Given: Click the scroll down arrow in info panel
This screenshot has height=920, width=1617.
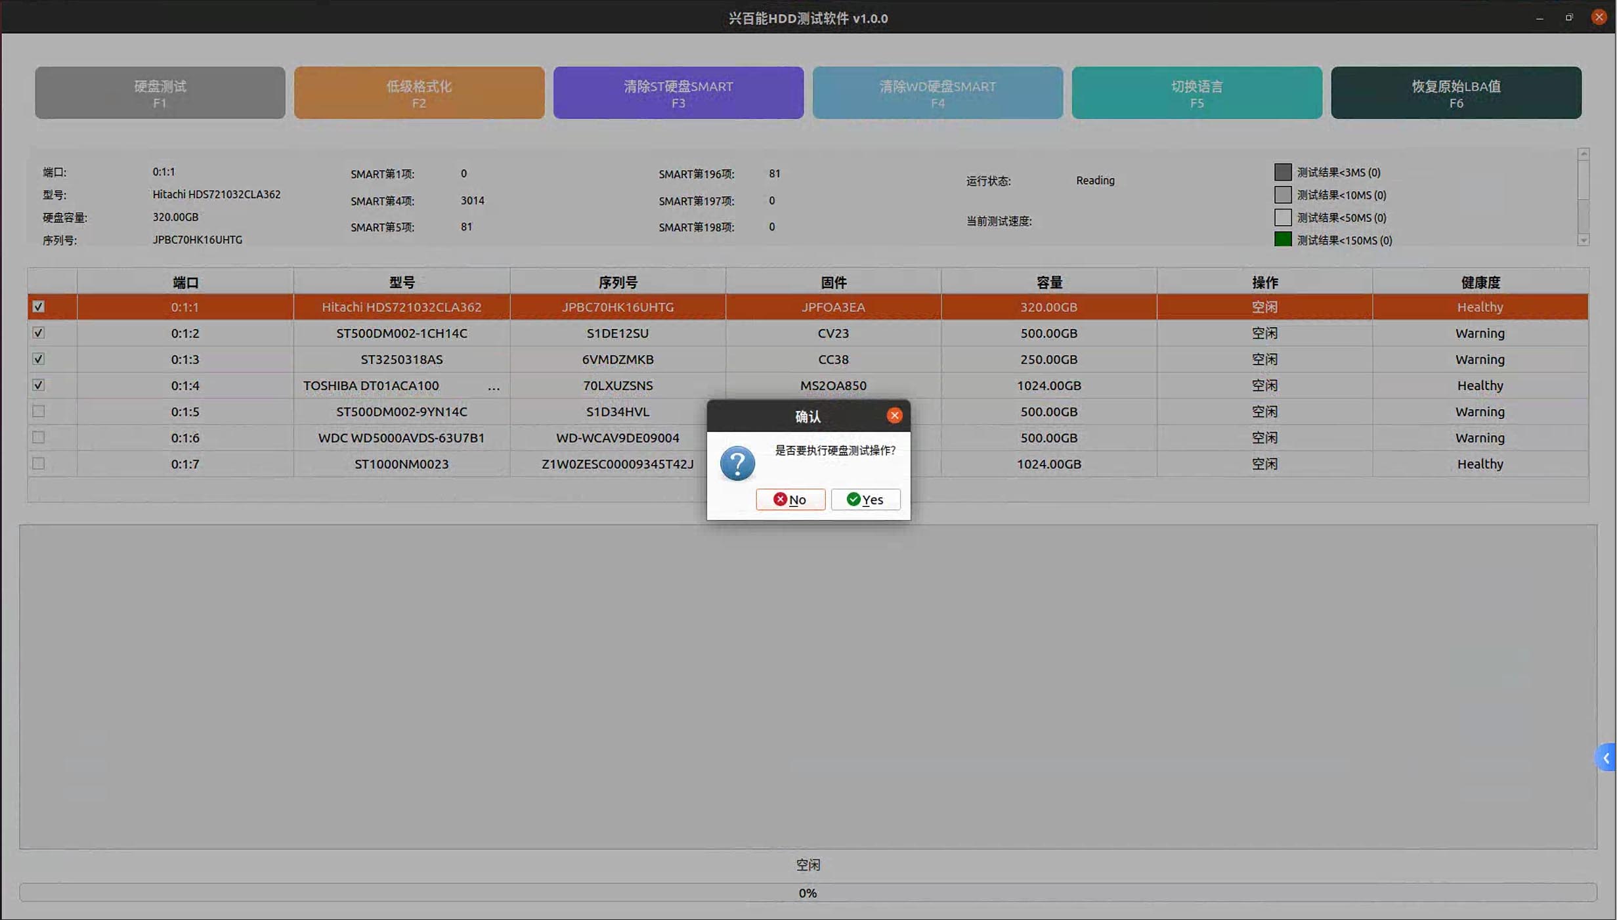Looking at the screenshot, I should [x=1584, y=240].
